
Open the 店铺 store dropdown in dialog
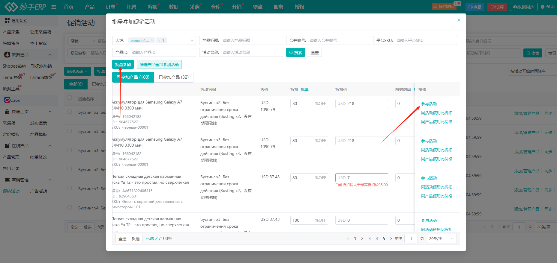154,40
